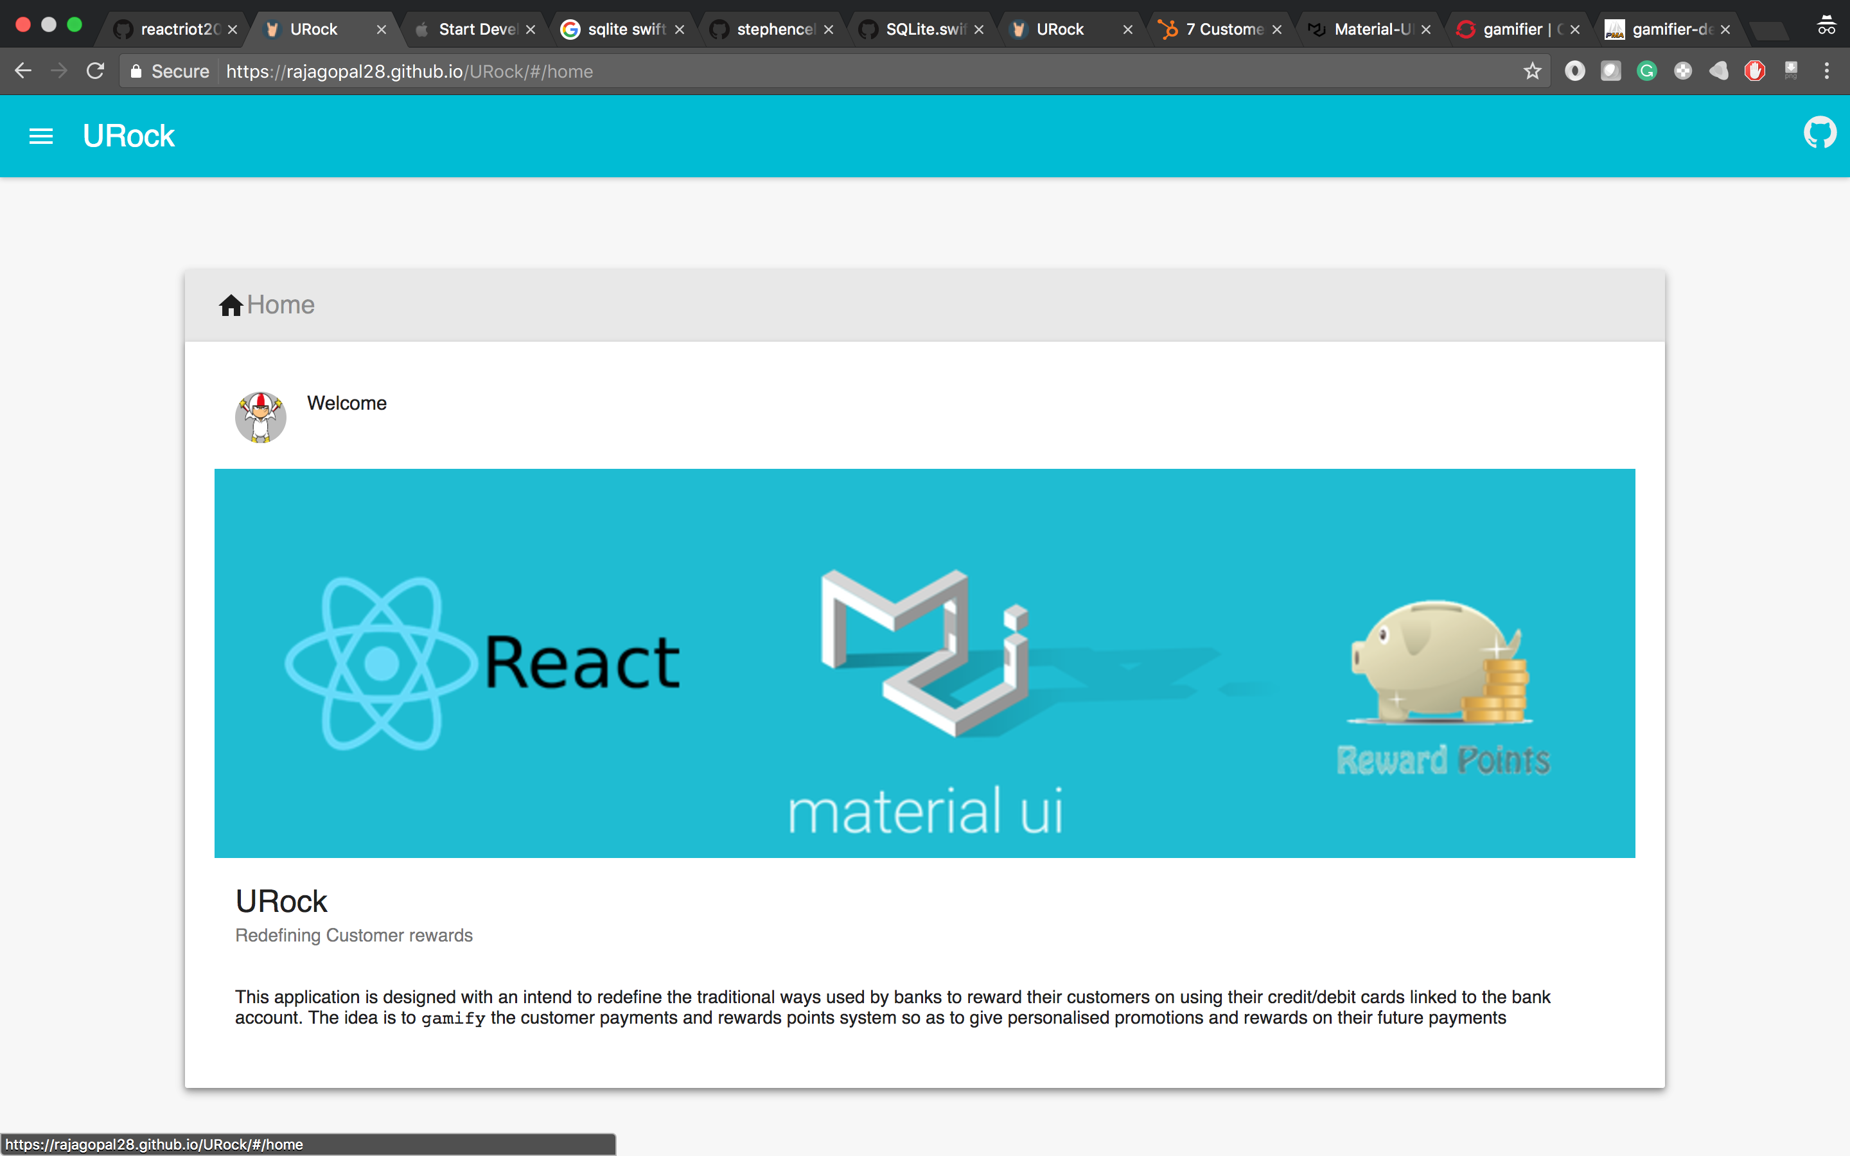Viewport: 1850px width, 1156px height.
Task: Click the URL address bar
Action: pos(841,71)
